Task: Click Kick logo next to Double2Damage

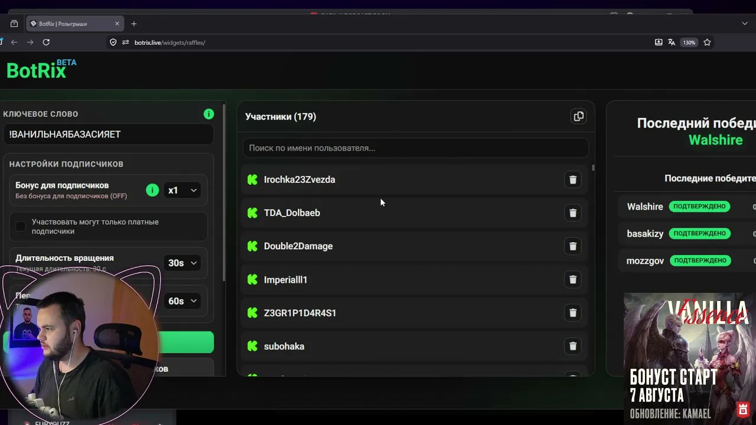Action: click(252, 246)
